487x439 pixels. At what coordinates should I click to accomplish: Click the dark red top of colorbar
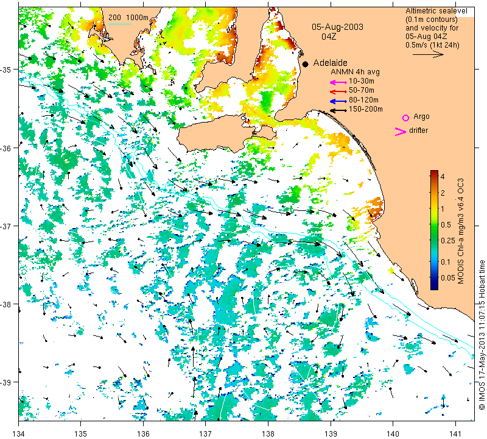pos(434,173)
